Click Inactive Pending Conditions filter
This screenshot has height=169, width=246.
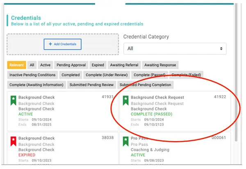pyautogui.click(x=32, y=75)
